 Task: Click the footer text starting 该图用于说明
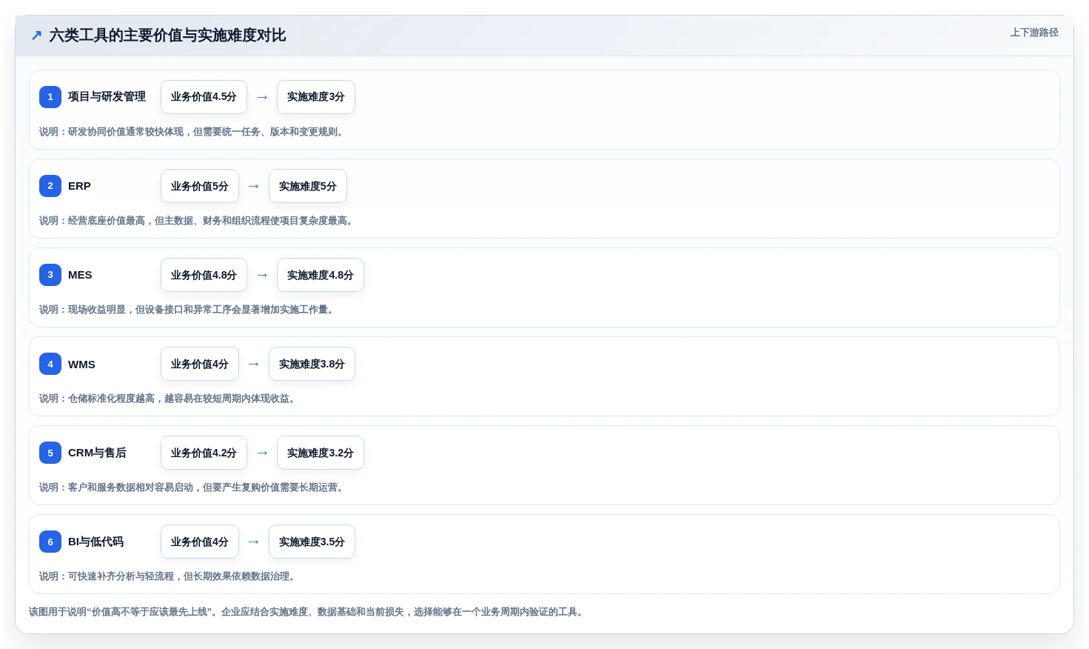coord(308,612)
